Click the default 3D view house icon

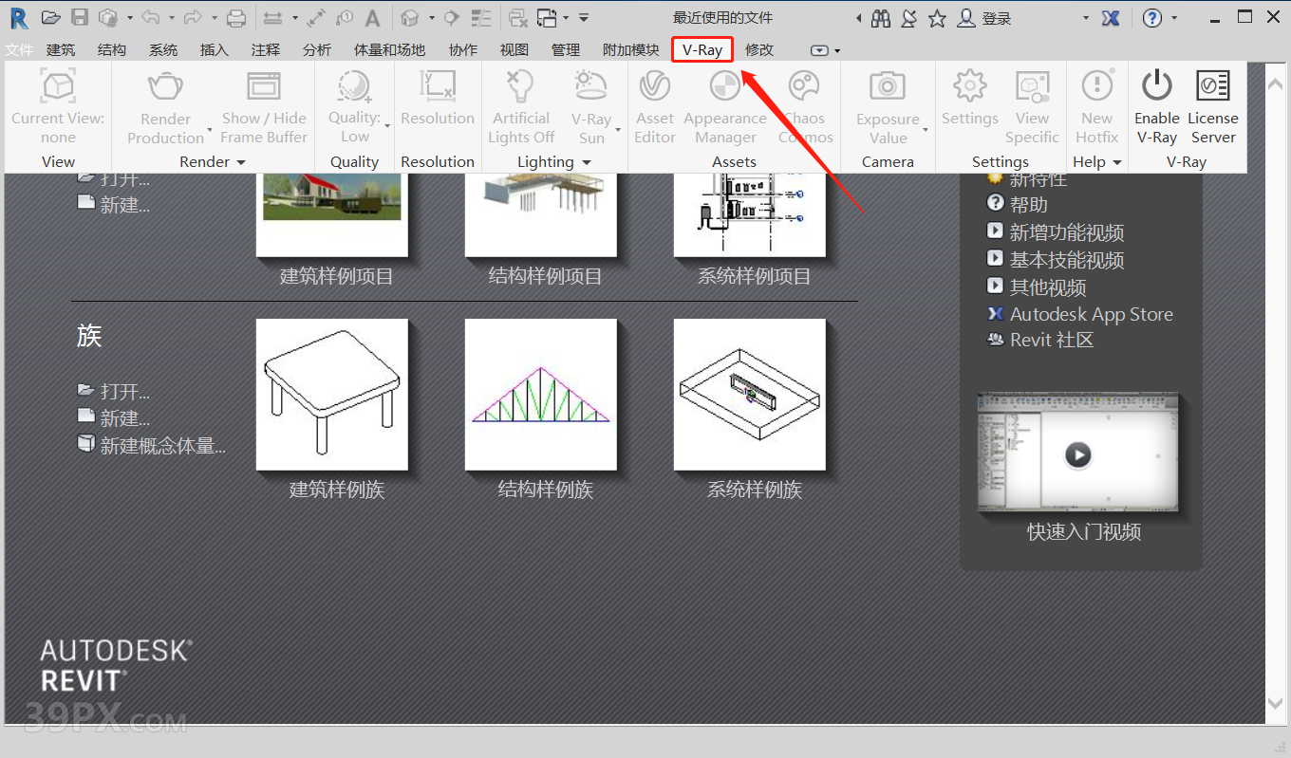point(409,17)
